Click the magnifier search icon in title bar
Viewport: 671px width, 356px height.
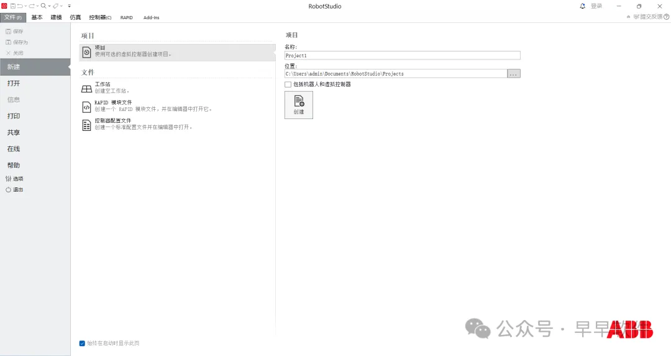click(43, 6)
